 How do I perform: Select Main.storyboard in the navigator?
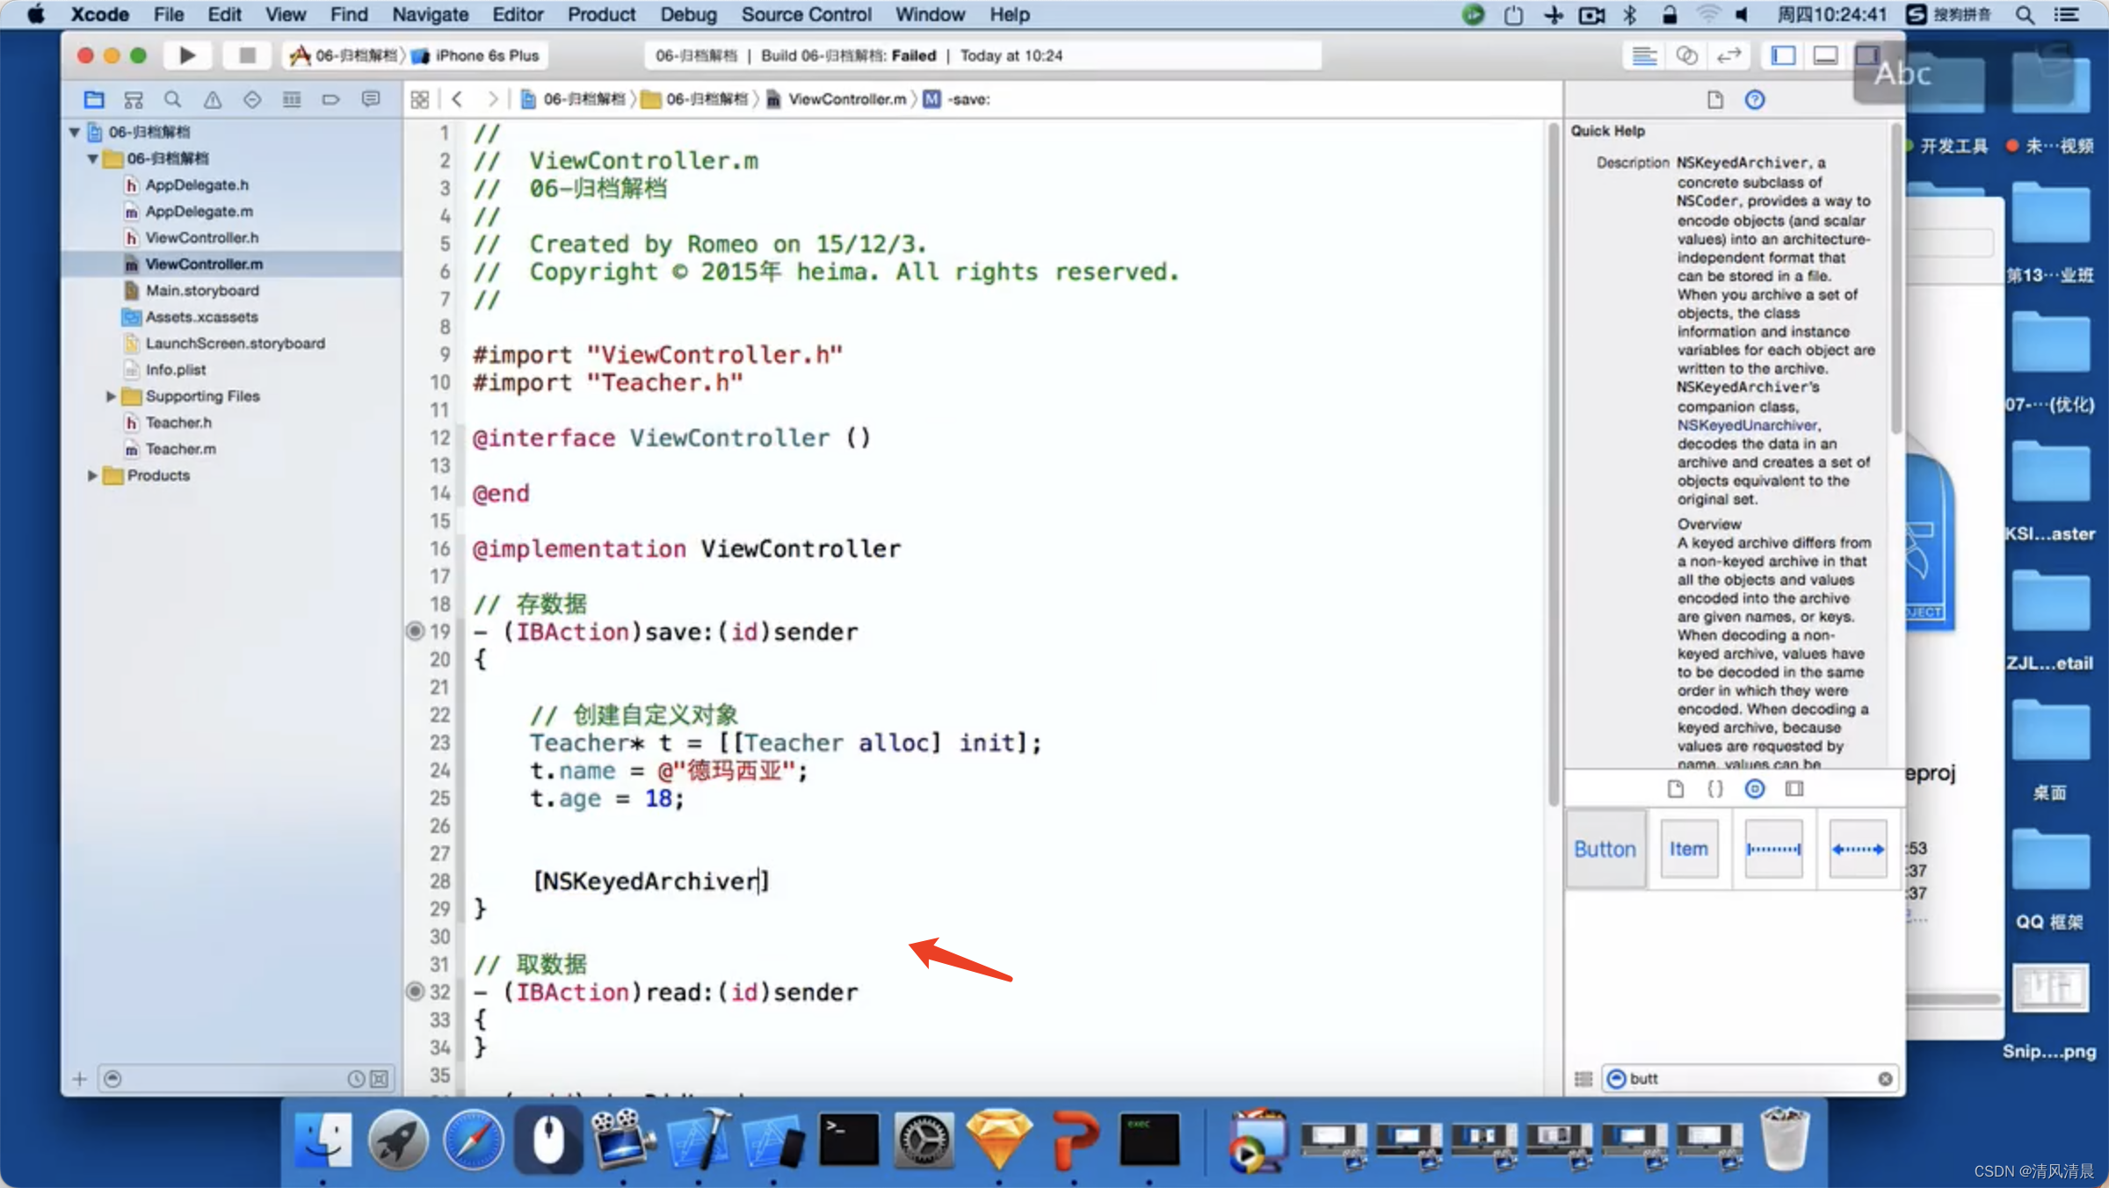202,291
